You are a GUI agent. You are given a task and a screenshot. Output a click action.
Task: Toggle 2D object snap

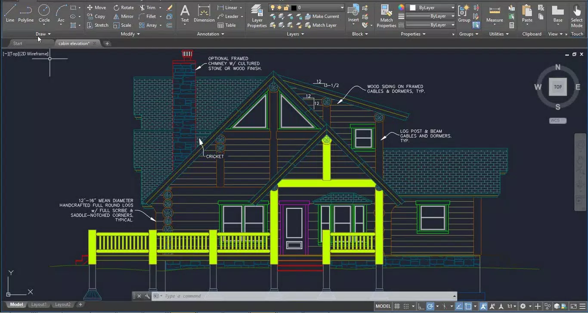click(x=468, y=306)
